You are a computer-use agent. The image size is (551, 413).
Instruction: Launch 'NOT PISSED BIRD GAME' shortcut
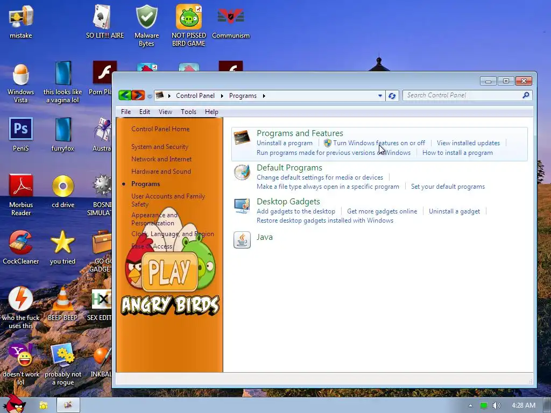pos(189,25)
